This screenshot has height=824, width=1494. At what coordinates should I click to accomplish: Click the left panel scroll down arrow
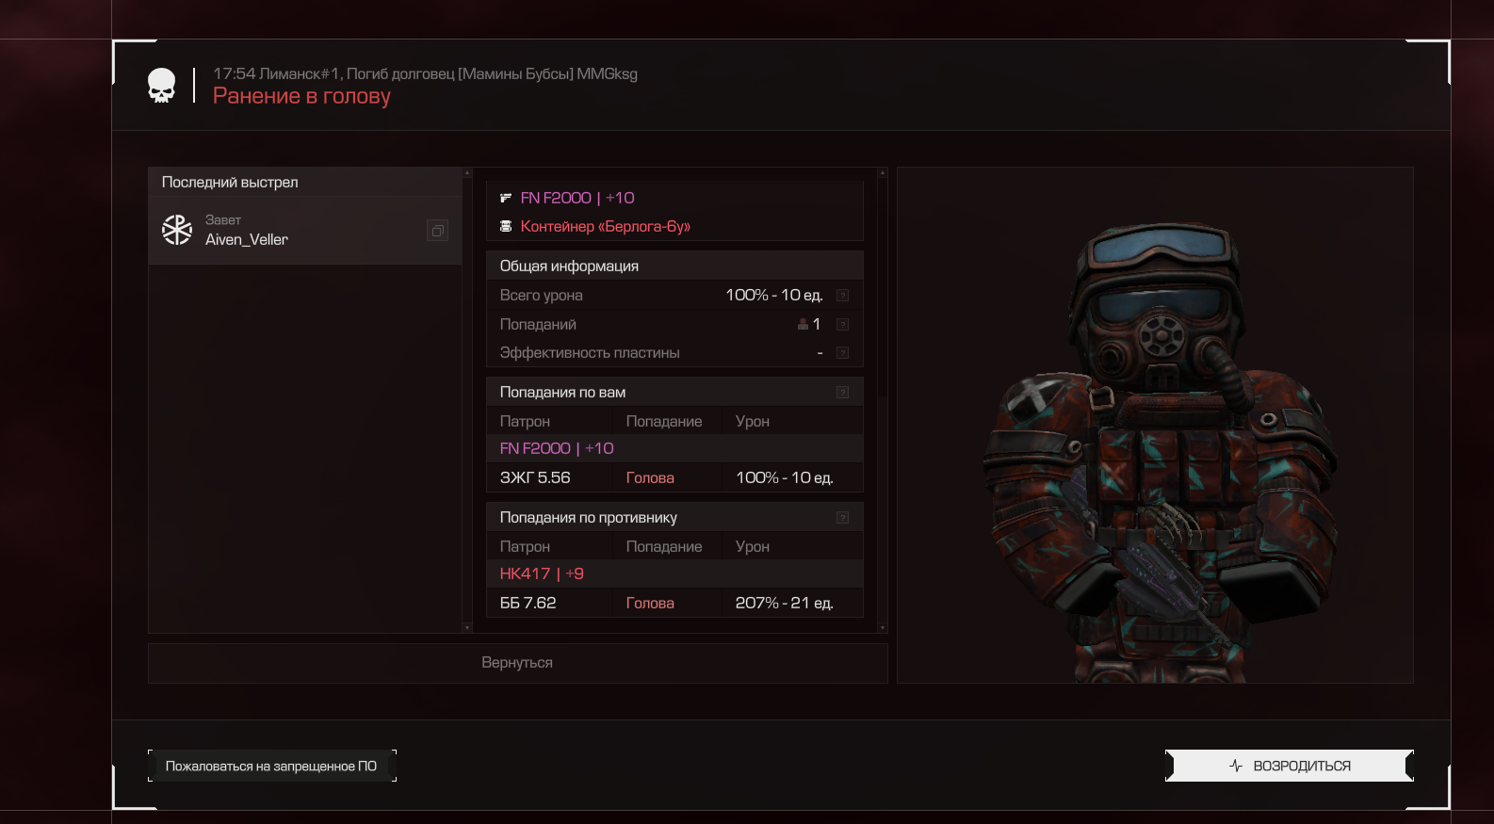point(467,627)
